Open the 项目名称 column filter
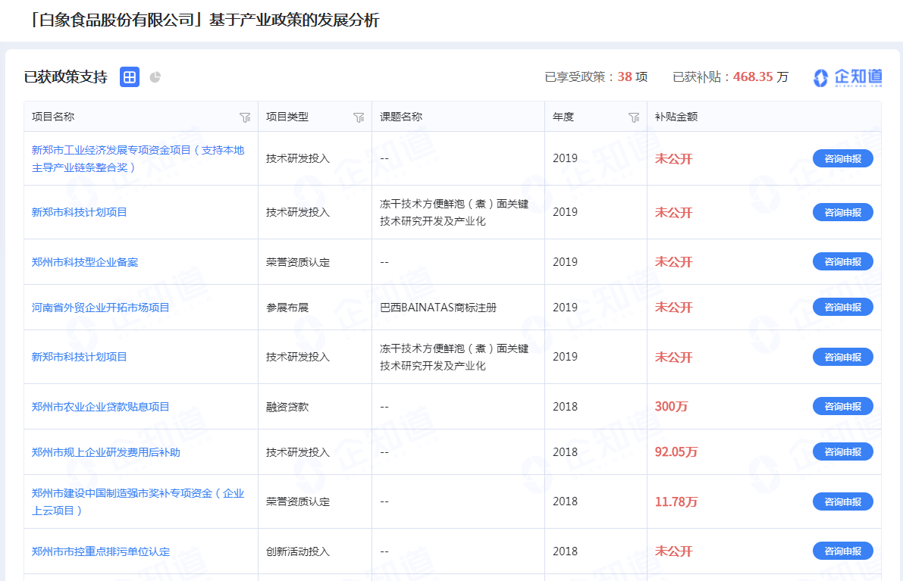 coord(245,117)
